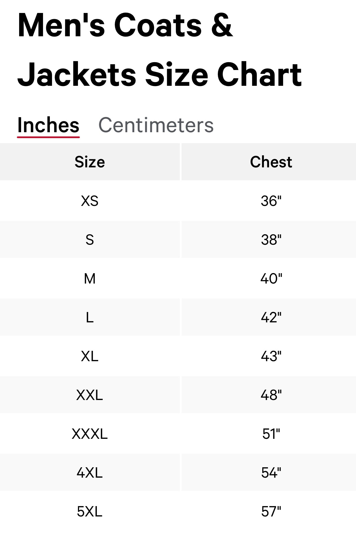Image resolution: width=356 pixels, height=546 pixels.
Task: Select the S size row
Action: click(89, 240)
